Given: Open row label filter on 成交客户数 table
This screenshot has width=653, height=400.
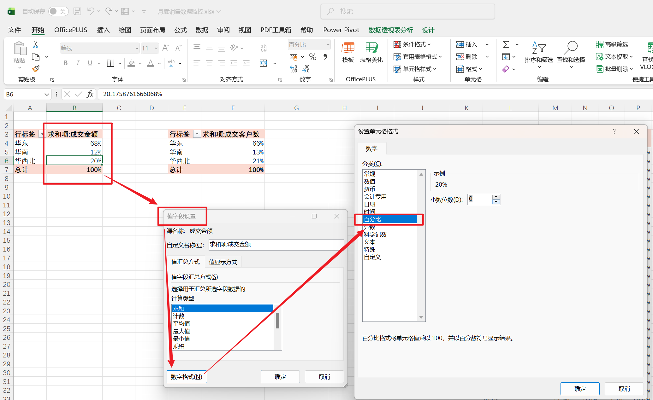Looking at the screenshot, I should click(x=197, y=134).
